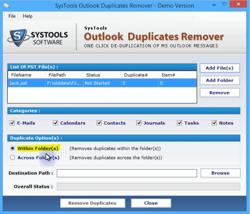The image size is (250, 214).
Task: Click the app icon in title bar
Action: [6, 6]
